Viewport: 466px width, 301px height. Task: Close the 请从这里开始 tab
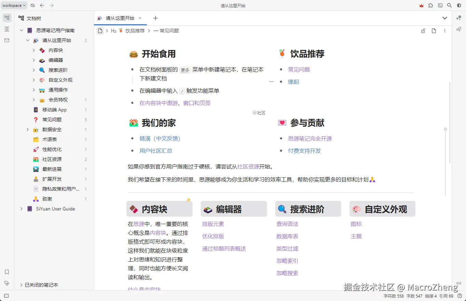[140, 18]
